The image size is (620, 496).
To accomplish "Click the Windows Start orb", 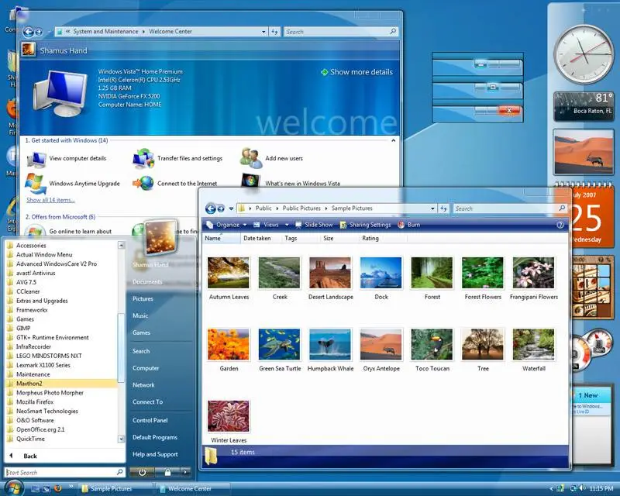I will pos(14,487).
